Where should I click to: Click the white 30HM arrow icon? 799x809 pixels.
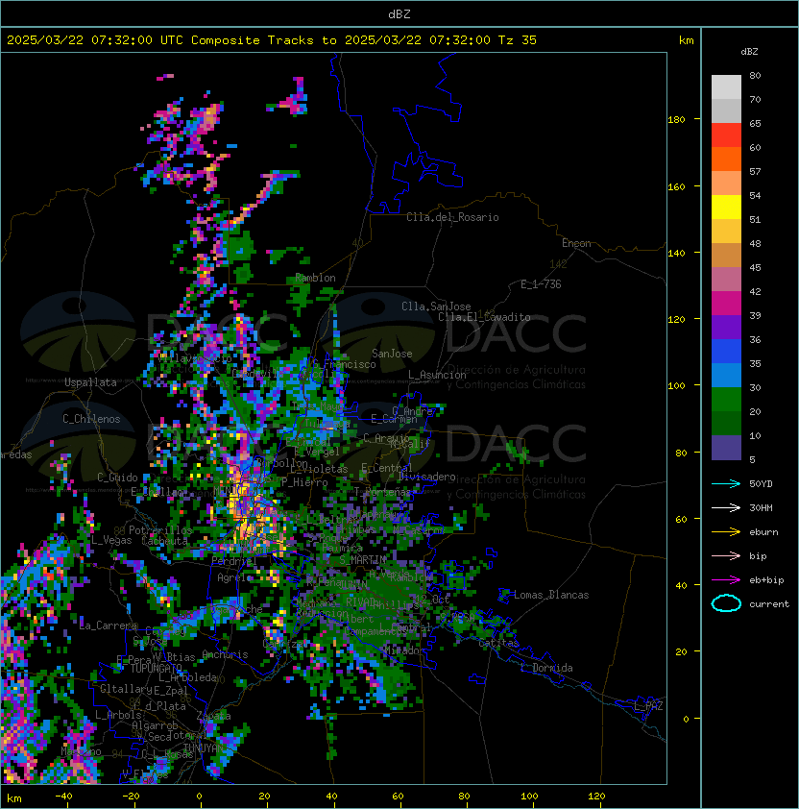(726, 507)
